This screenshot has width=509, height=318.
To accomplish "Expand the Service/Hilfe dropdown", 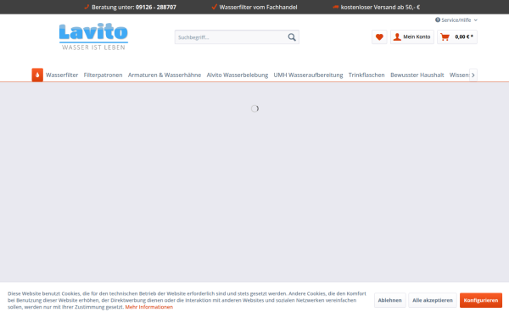I will [x=456, y=20].
